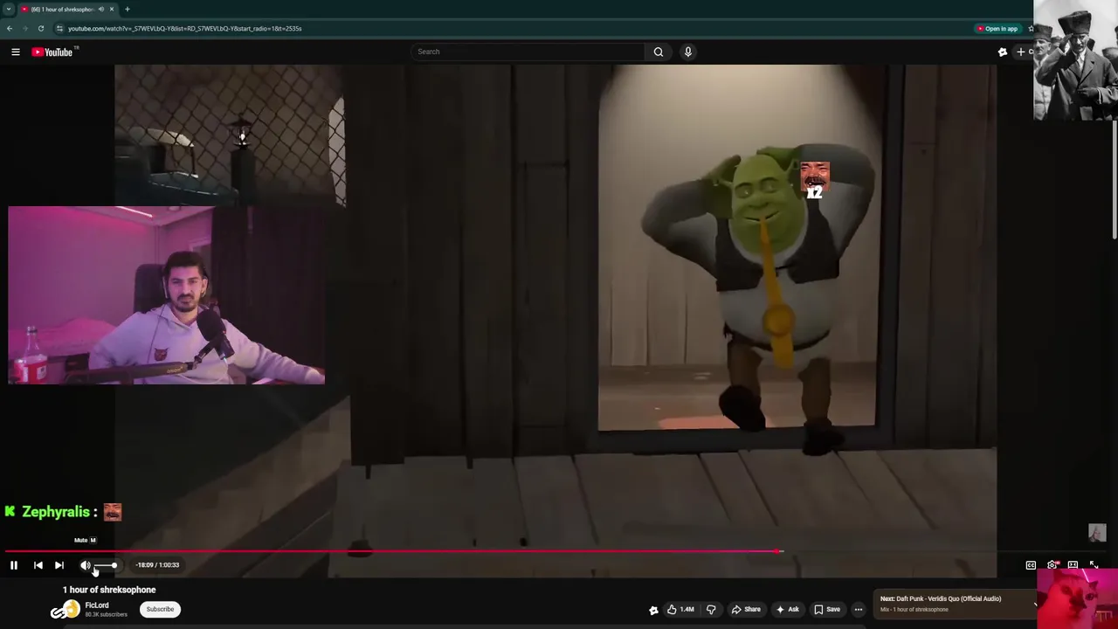Open video player settings gear

coord(1052,565)
